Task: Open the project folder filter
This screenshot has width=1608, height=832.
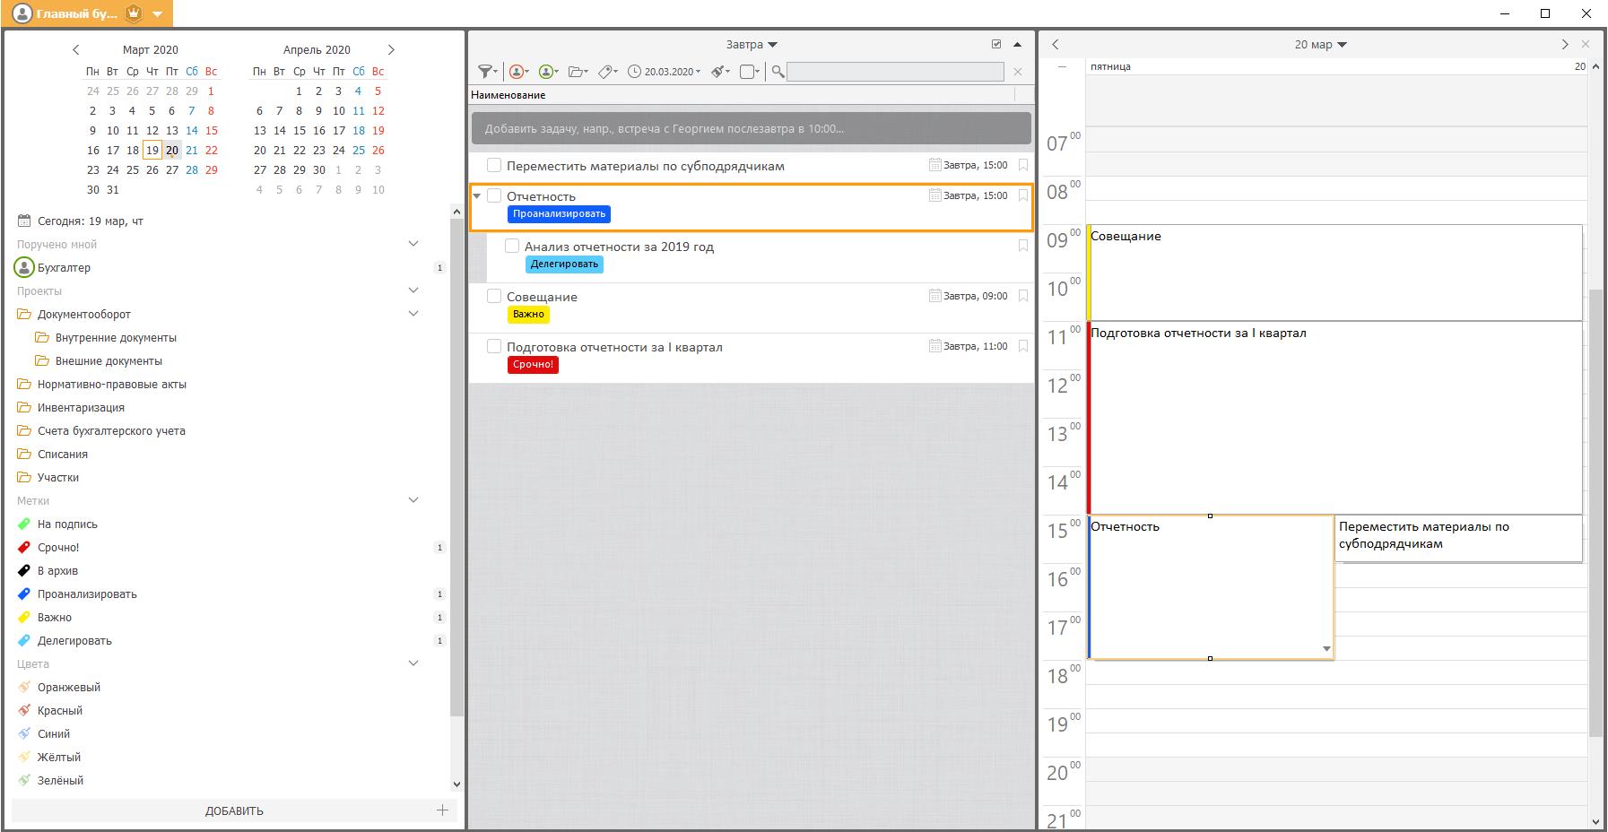Action: point(578,72)
